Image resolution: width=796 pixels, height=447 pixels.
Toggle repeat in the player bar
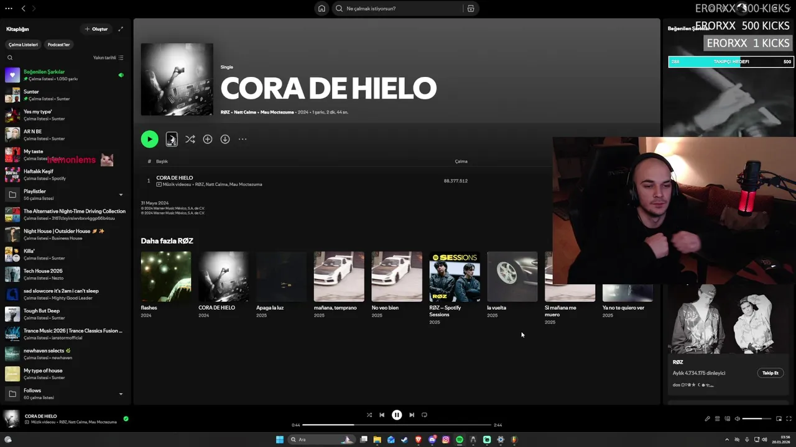(425, 415)
